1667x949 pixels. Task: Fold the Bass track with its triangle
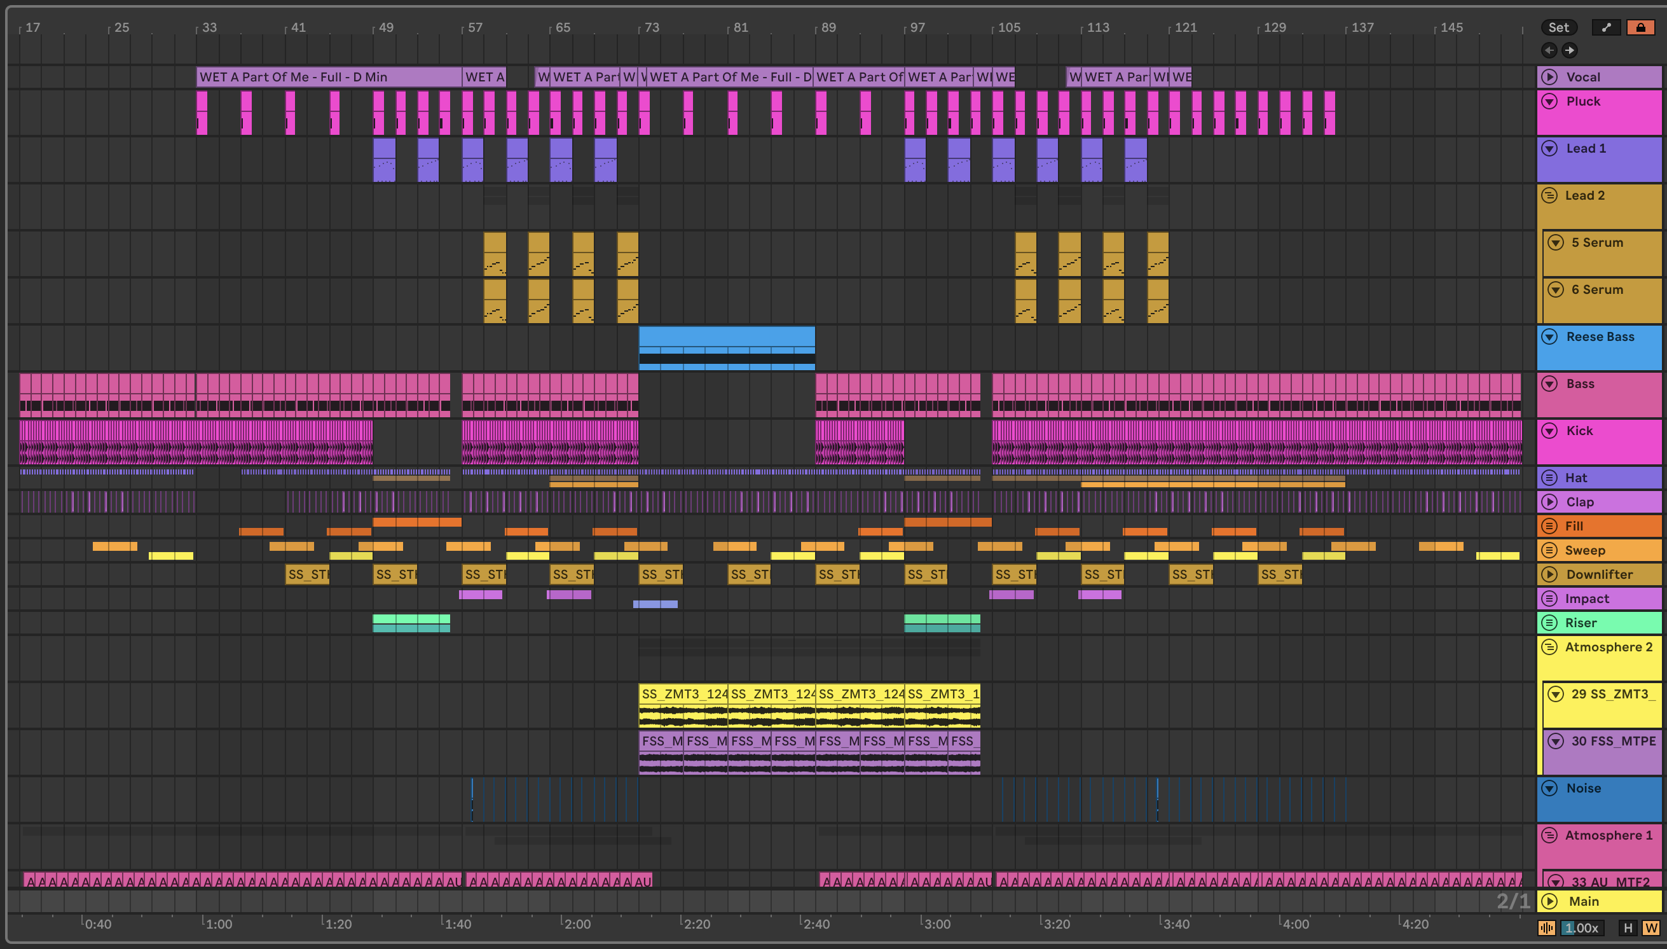1550,384
